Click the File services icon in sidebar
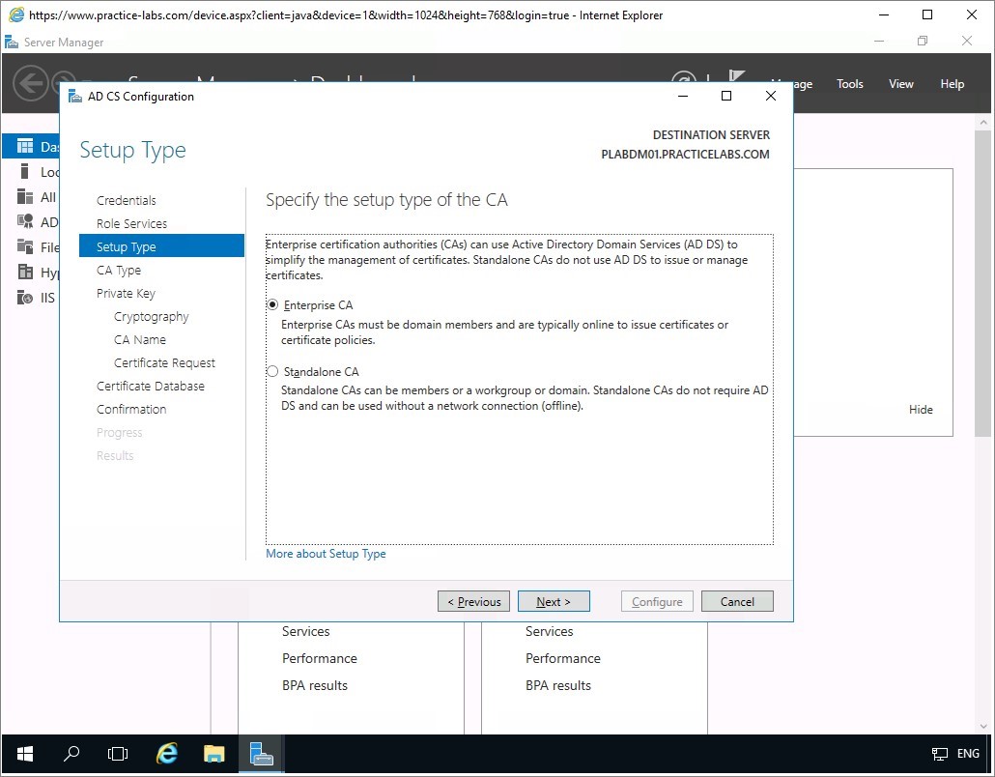This screenshot has width=995, height=777. (x=25, y=246)
